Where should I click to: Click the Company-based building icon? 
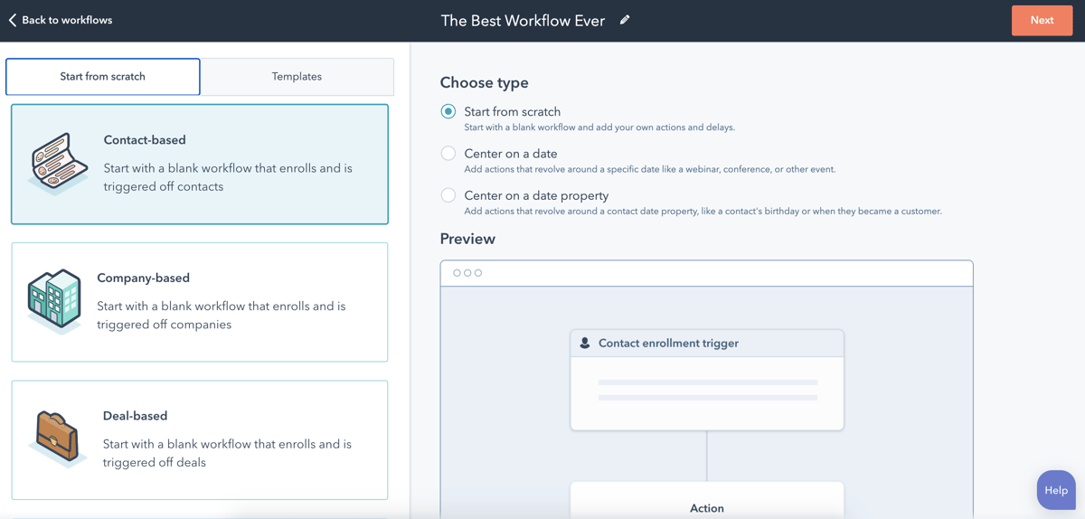pos(55,301)
